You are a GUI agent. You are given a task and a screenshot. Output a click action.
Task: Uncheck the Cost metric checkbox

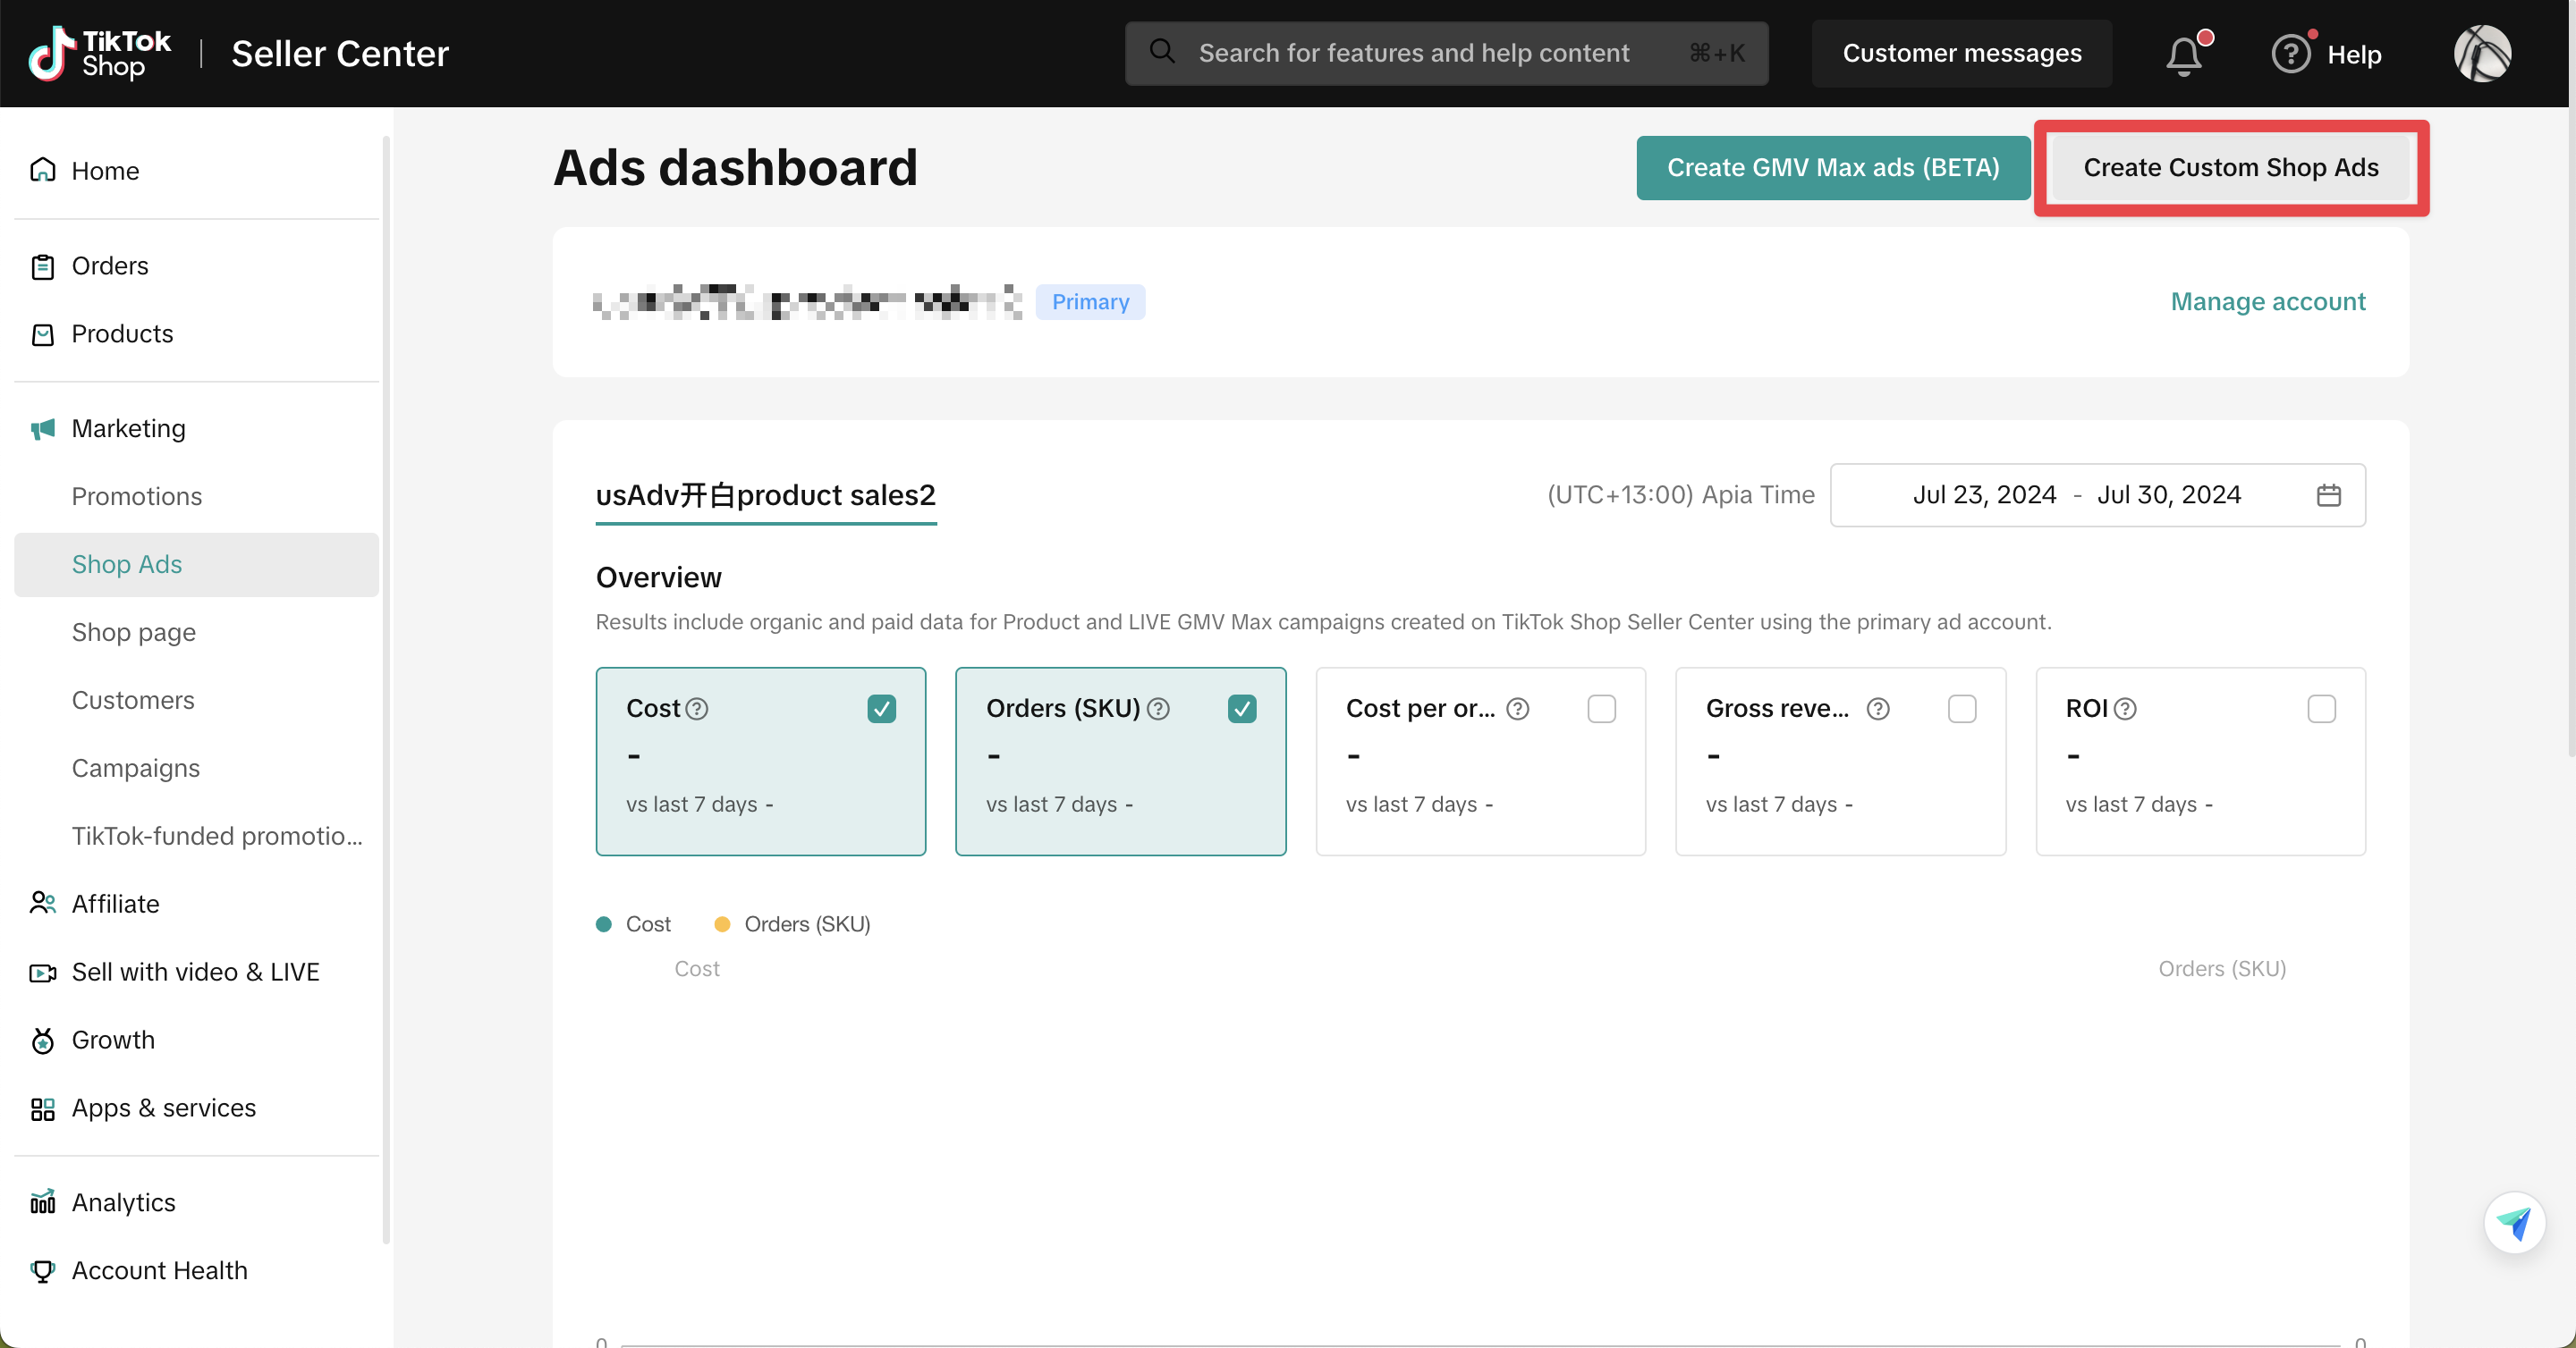coord(881,709)
